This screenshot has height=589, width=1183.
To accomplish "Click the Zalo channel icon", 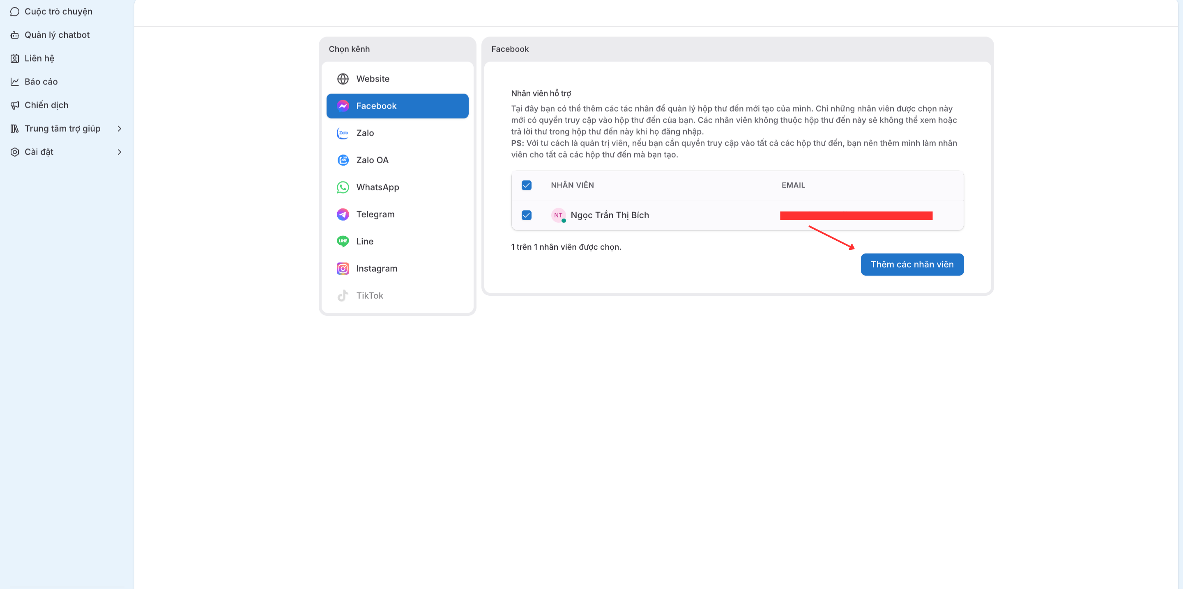I will (x=343, y=133).
